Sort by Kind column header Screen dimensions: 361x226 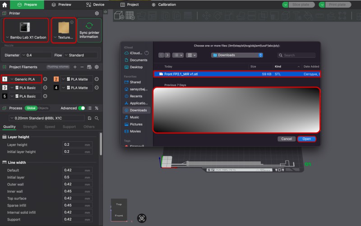point(287,66)
